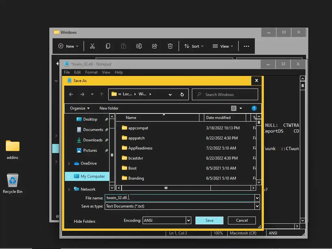Viewport: 332px width, 249px height.
Task: Go back in the Save As dialog
Action: 71,94
